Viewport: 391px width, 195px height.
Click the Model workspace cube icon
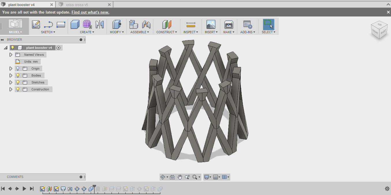point(15,24)
